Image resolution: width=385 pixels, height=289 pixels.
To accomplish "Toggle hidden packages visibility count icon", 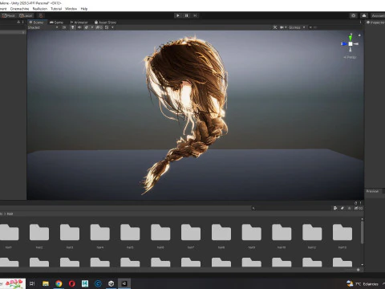I will pos(359,208).
